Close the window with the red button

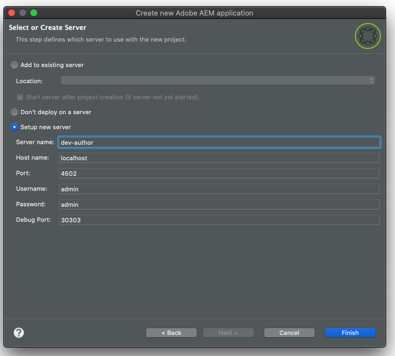(12, 13)
